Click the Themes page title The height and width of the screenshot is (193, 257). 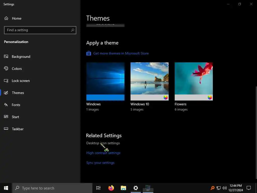point(98,18)
